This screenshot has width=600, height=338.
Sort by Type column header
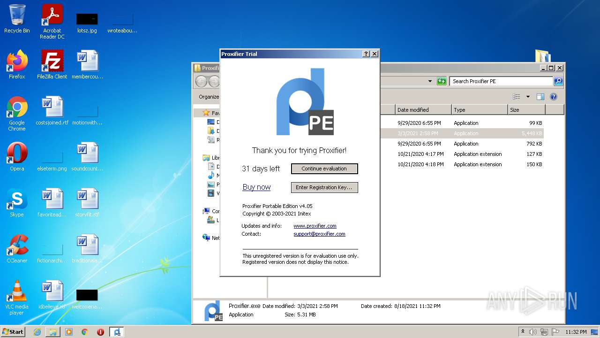pos(480,110)
